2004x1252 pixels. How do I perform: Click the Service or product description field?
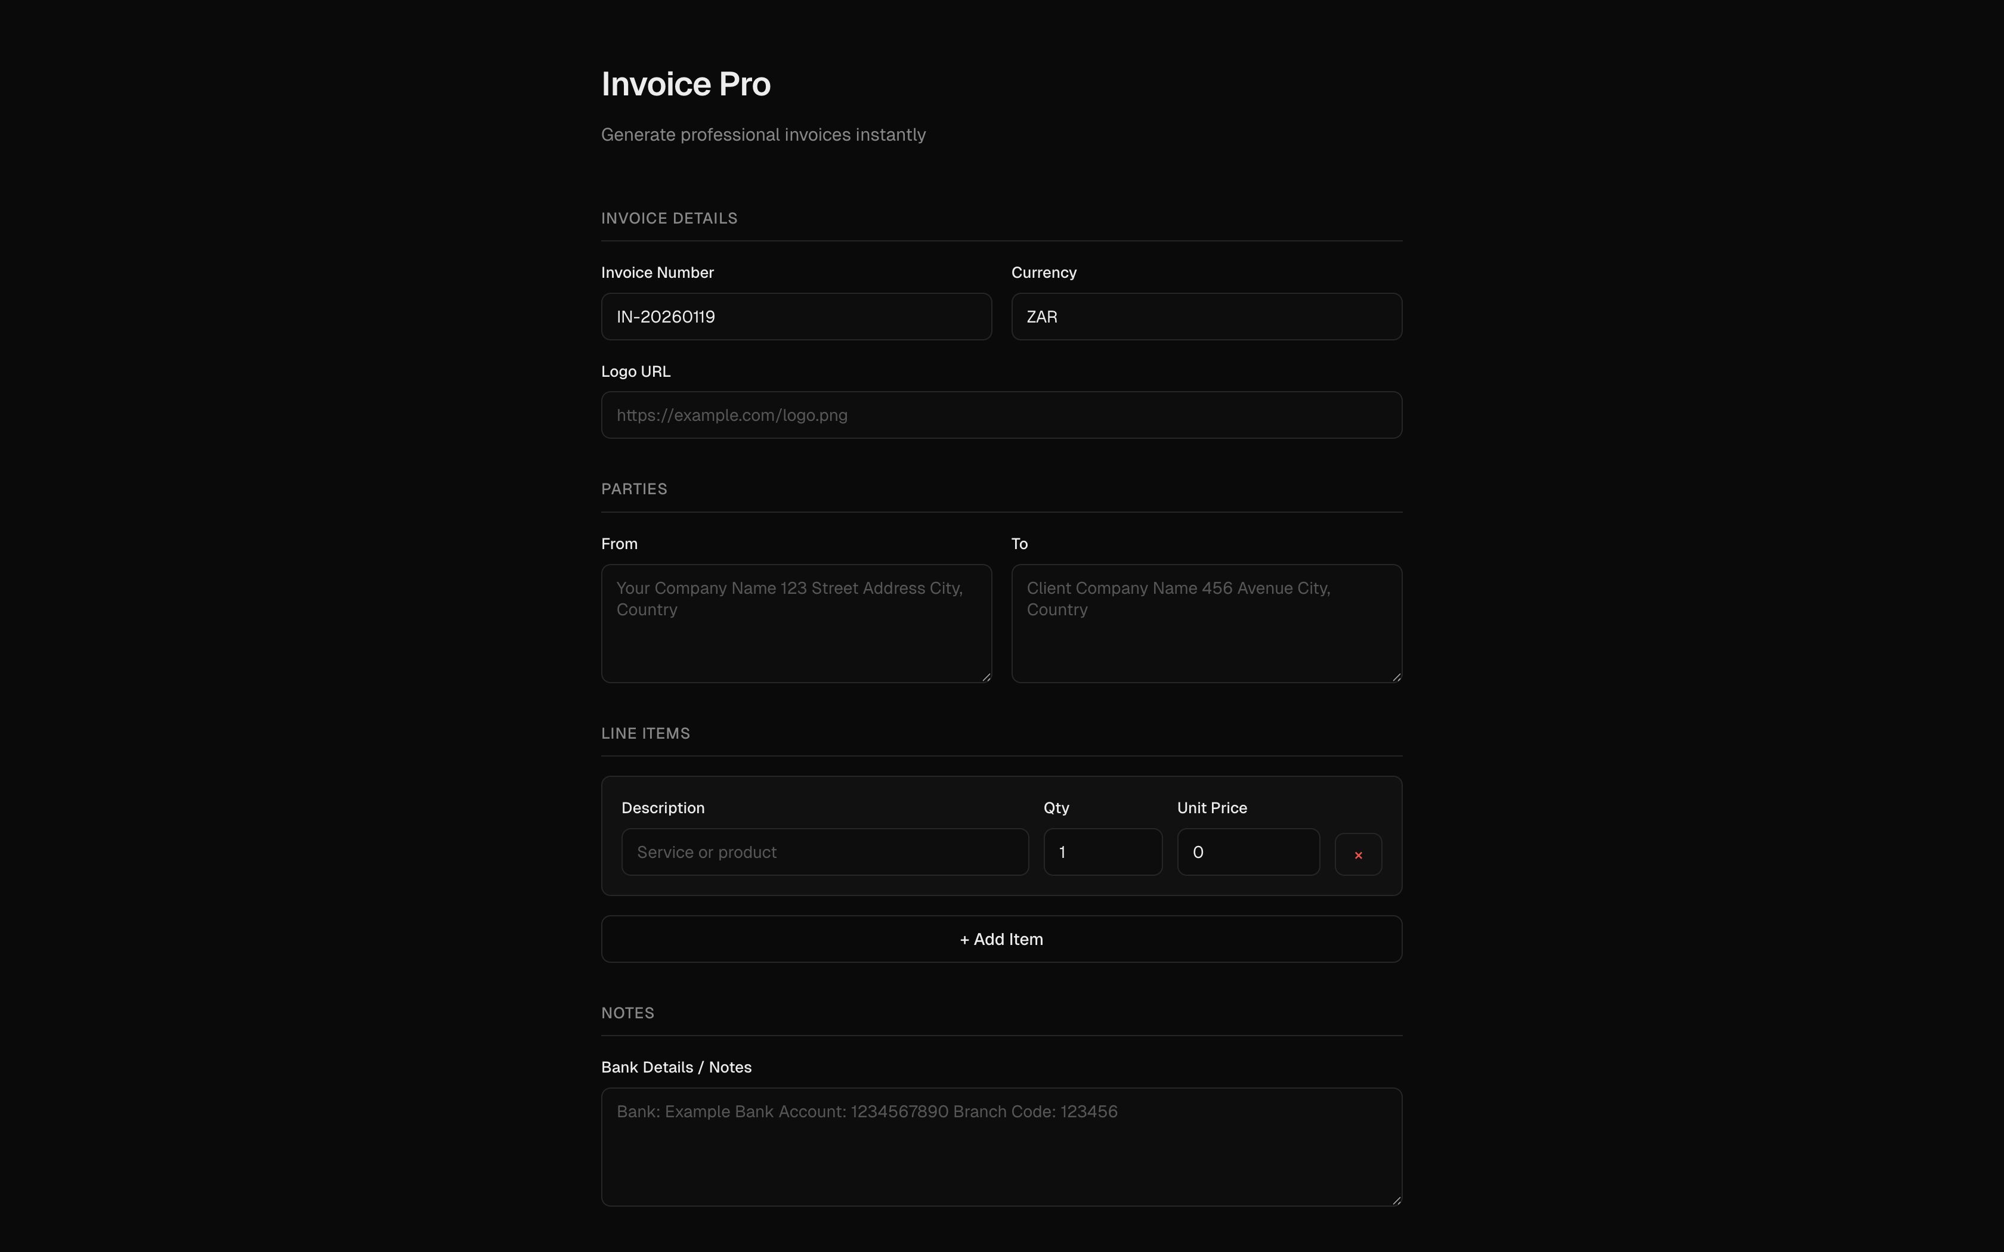(x=824, y=851)
